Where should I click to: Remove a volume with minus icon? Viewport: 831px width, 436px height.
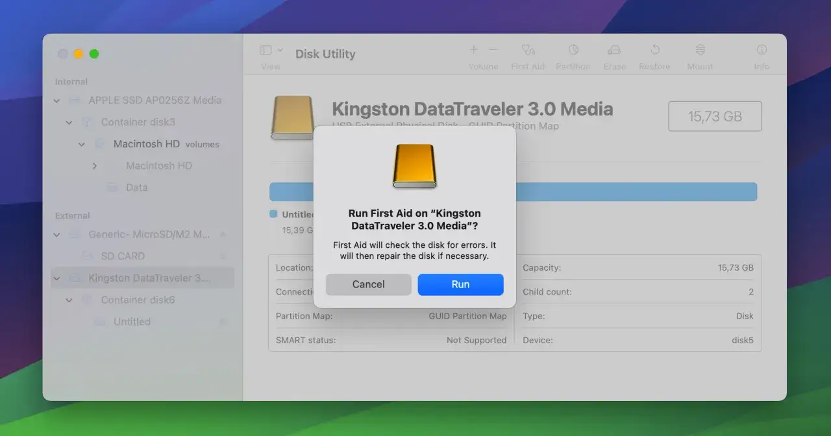(493, 50)
